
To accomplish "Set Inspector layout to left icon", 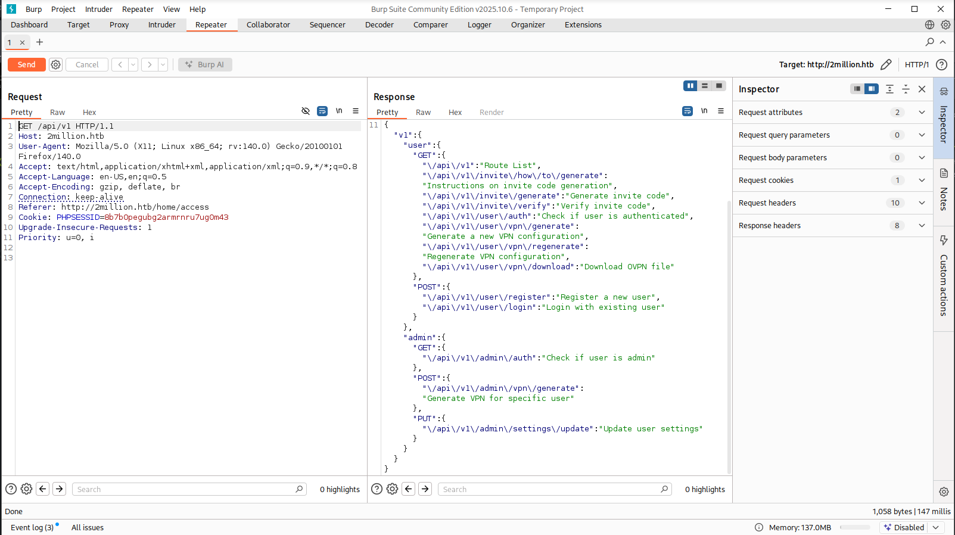I will point(857,89).
